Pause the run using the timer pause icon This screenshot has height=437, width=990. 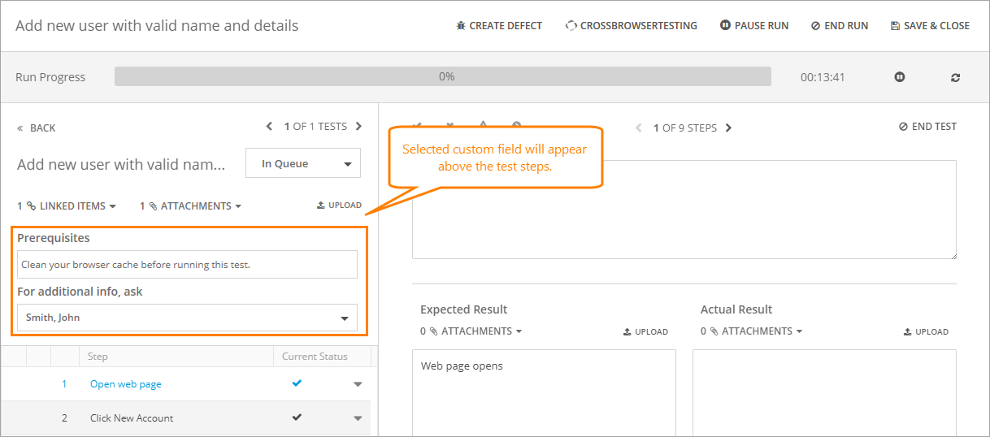900,77
